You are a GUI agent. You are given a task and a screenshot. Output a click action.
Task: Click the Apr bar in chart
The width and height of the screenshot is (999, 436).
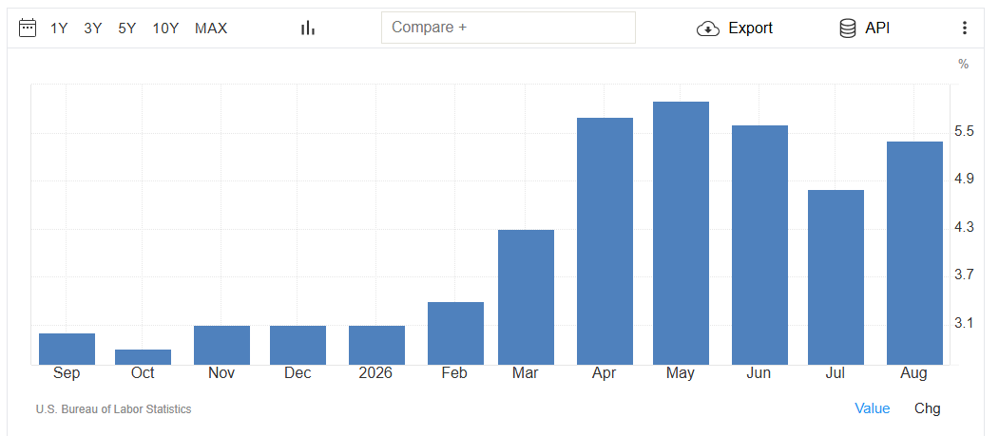tap(605, 241)
